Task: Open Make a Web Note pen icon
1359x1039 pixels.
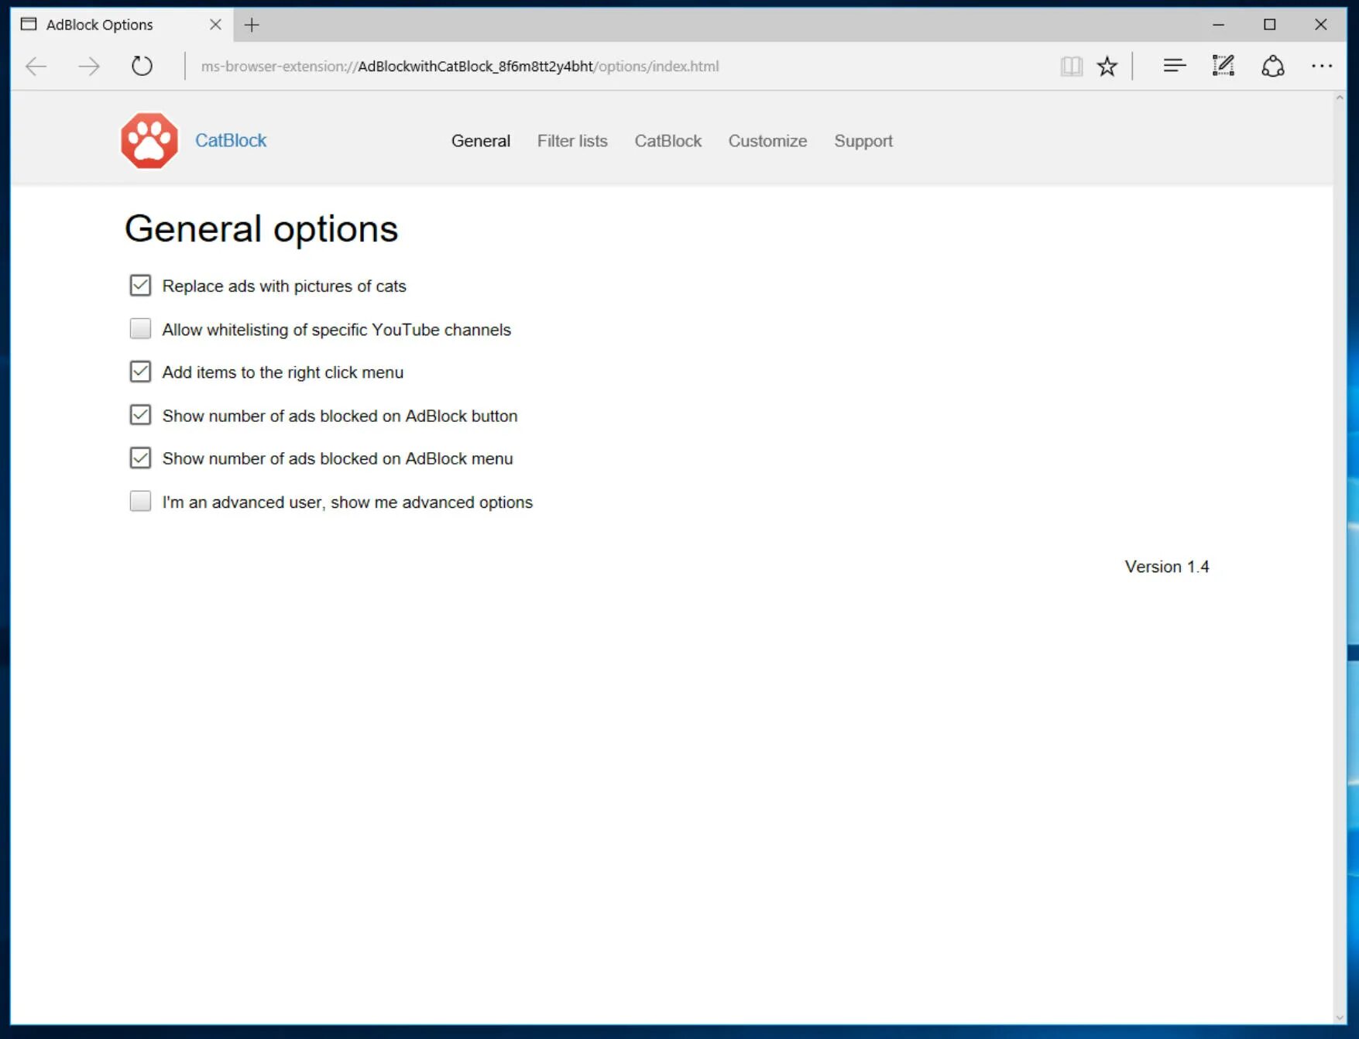Action: tap(1223, 66)
